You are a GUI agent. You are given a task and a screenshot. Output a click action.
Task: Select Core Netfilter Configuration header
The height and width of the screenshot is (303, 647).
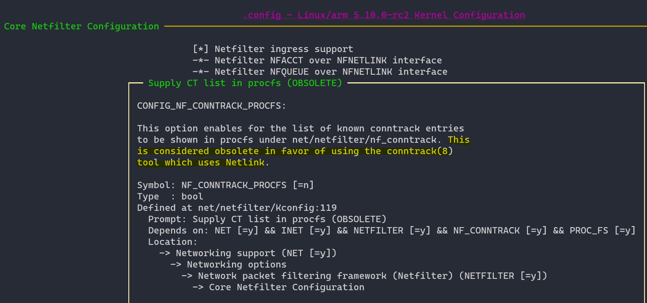pos(81,26)
